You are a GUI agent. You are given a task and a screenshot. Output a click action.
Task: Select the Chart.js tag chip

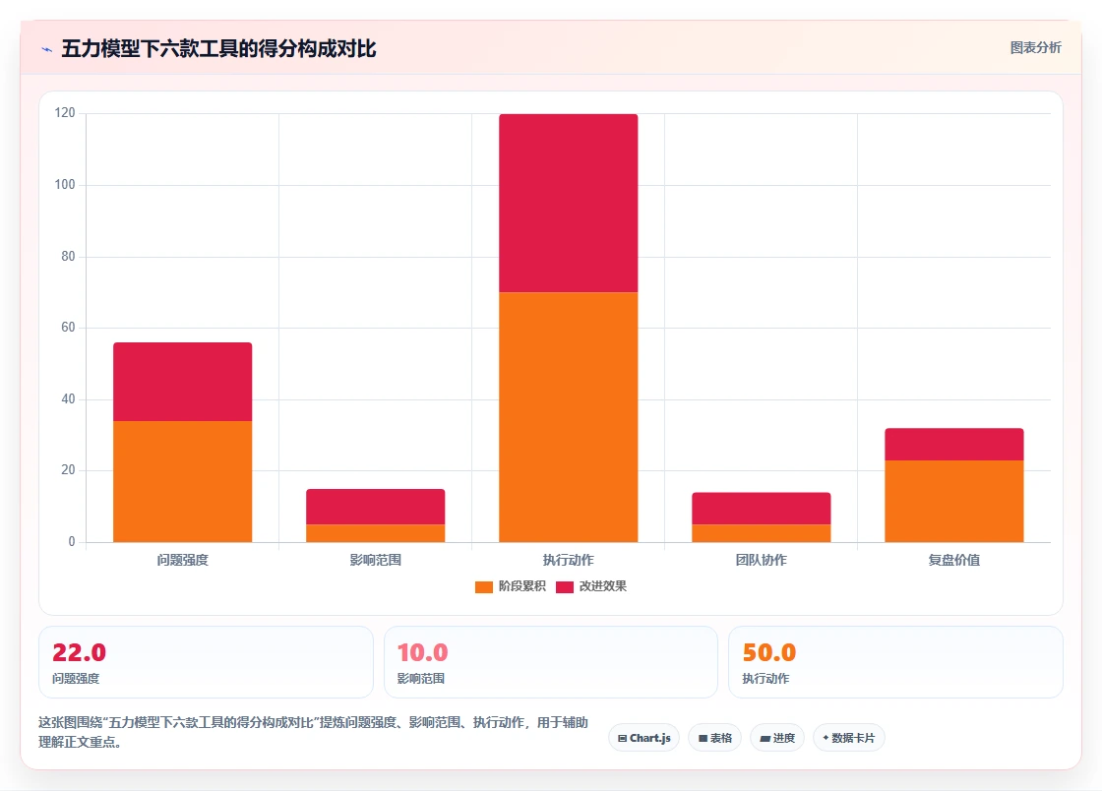click(643, 738)
